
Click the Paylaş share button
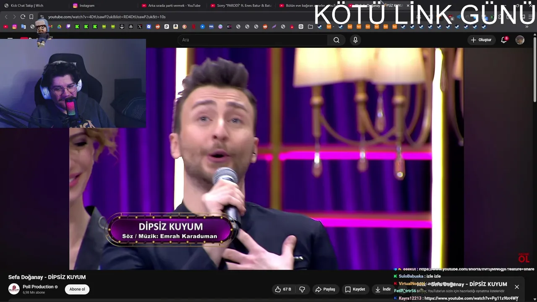[x=325, y=289]
